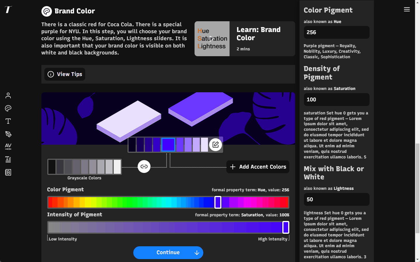Open the color palette sidebar icon
Image resolution: width=420 pixels, height=262 pixels.
8,108
